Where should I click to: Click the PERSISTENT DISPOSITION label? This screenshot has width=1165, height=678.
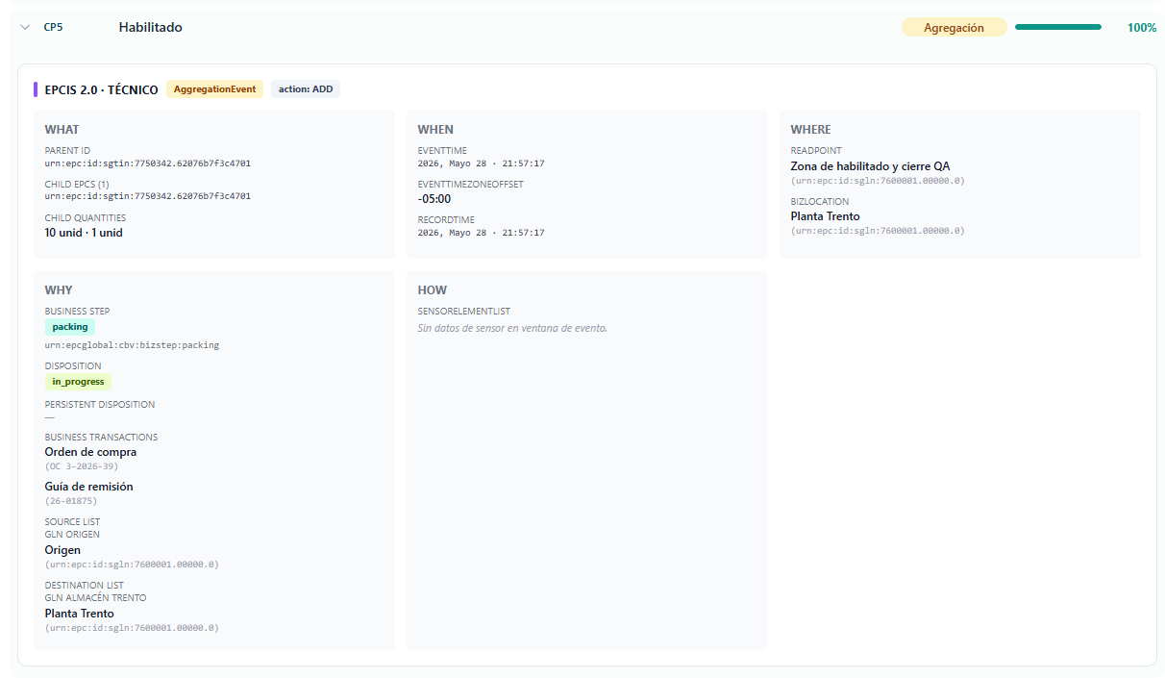pos(99,405)
